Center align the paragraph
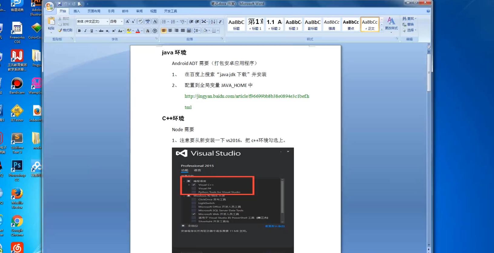494x253 pixels. tap(170, 31)
